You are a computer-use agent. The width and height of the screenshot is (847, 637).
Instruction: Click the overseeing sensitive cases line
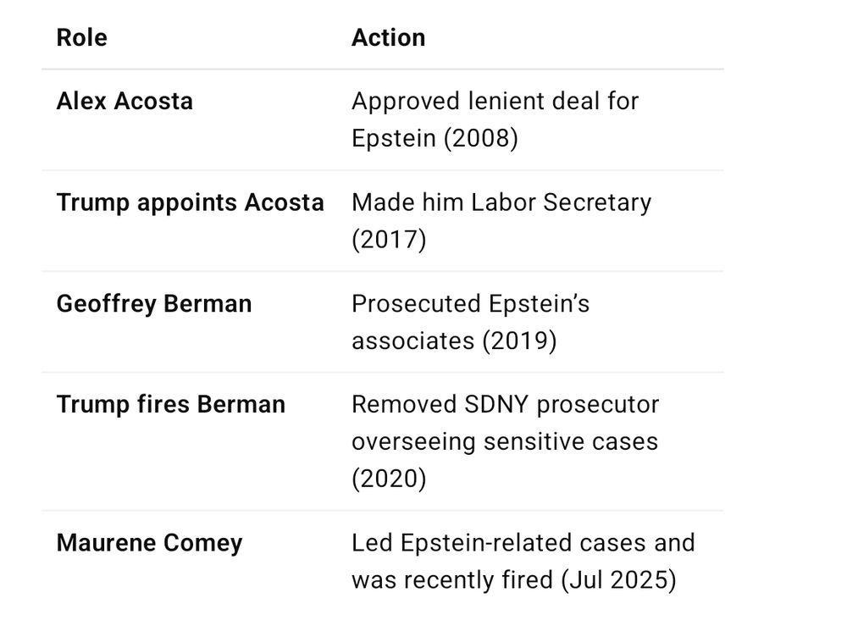(x=505, y=441)
